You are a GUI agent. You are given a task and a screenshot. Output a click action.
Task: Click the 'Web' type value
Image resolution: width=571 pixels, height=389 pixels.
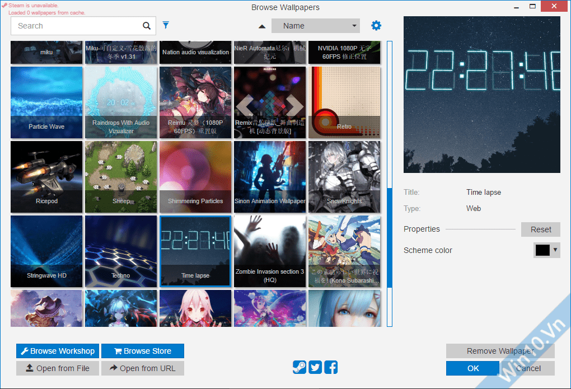pos(474,208)
